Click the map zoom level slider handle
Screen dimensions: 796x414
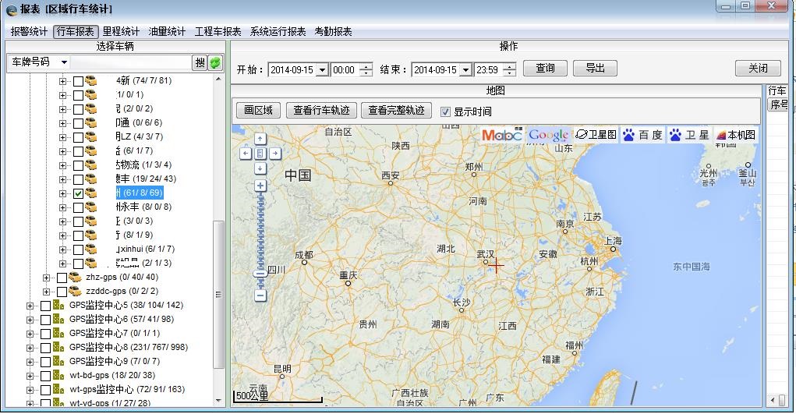[260, 274]
